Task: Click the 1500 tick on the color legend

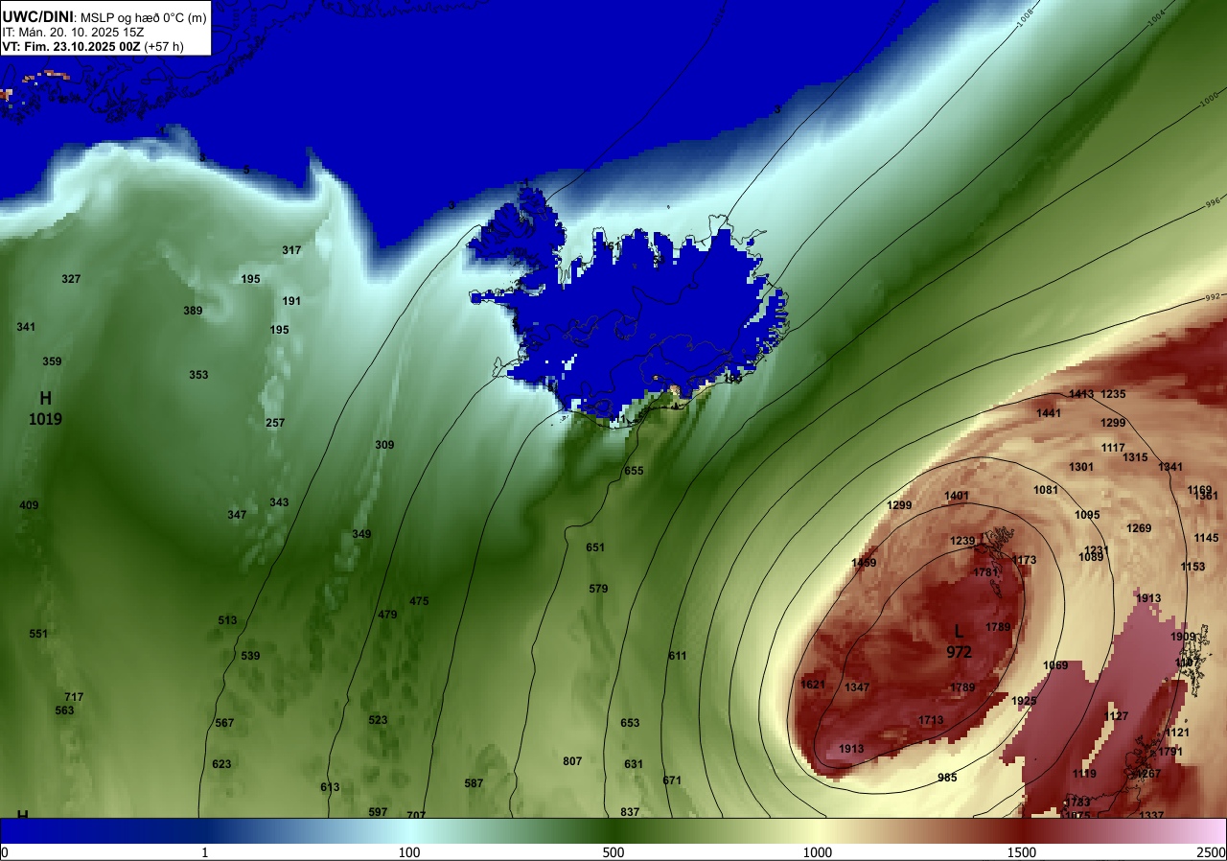Action: point(1022,852)
